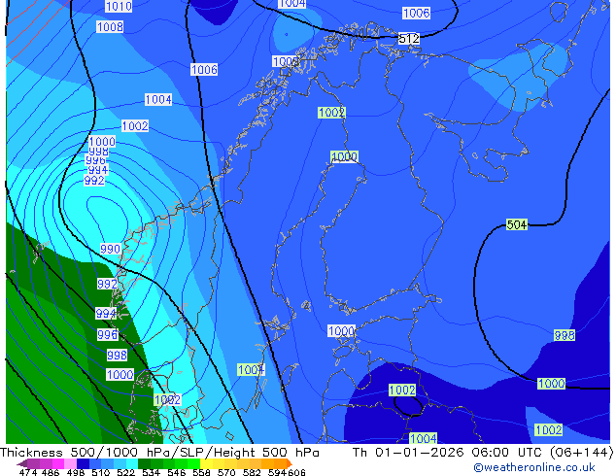Click the orange arrow at legend end
The image size is (616, 476).
(290, 463)
